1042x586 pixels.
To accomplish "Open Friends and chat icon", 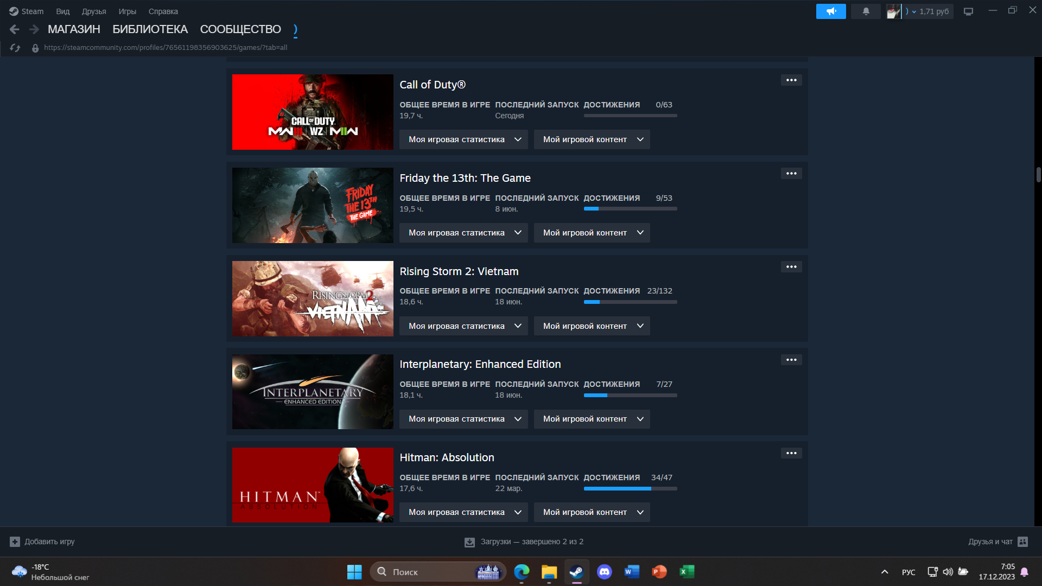I will pyautogui.click(x=1023, y=542).
